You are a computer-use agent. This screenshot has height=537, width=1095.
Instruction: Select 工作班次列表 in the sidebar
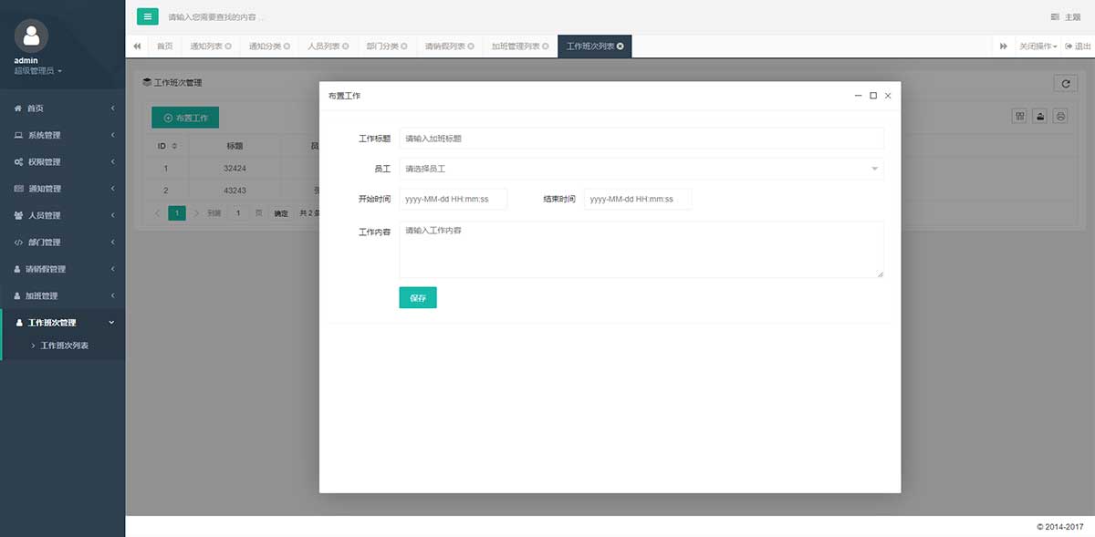coord(64,346)
